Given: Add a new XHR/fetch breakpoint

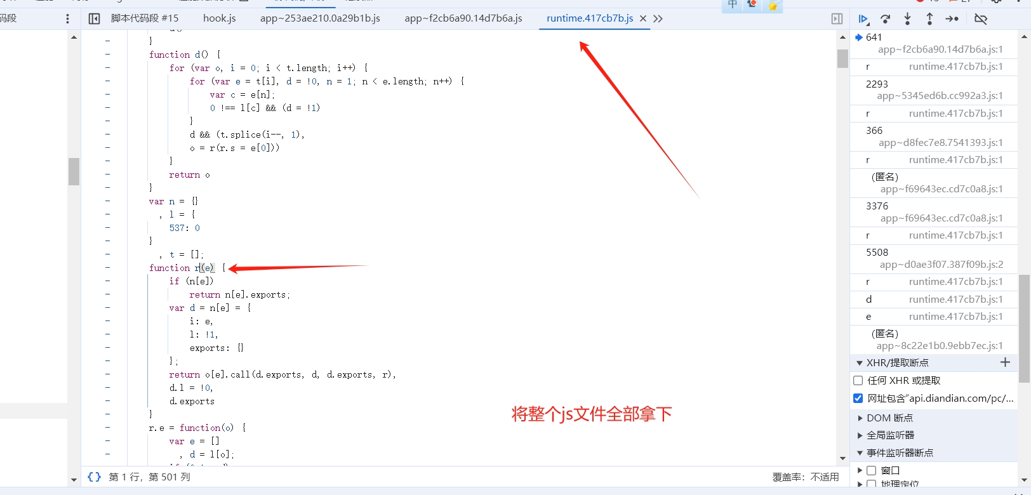Looking at the screenshot, I should click(x=1005, y=362).
